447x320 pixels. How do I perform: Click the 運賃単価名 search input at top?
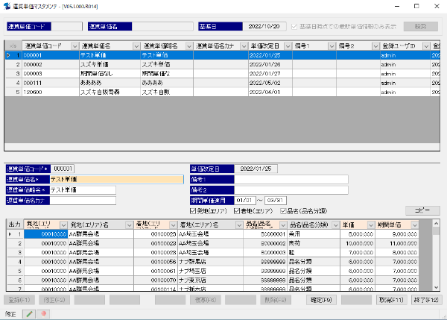coord(162,27)
